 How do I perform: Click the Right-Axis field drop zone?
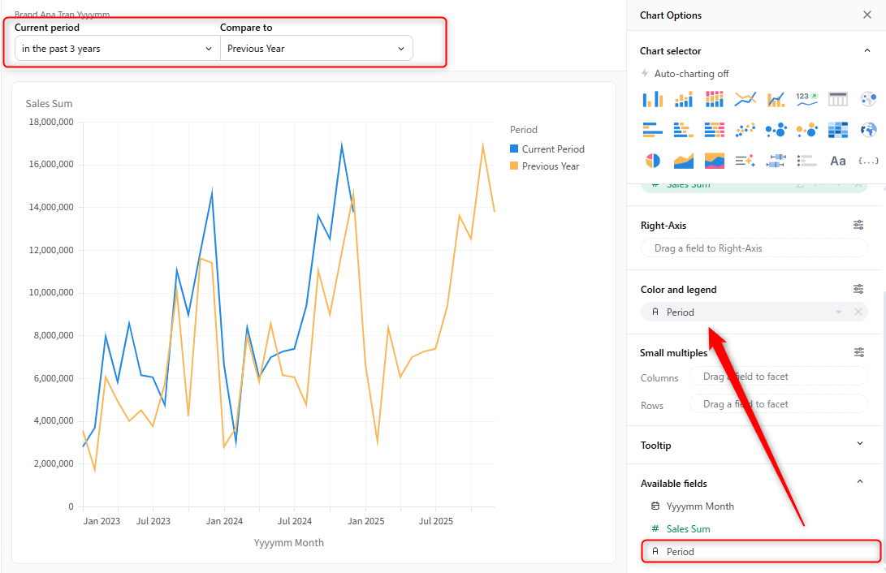click(754, 248)
